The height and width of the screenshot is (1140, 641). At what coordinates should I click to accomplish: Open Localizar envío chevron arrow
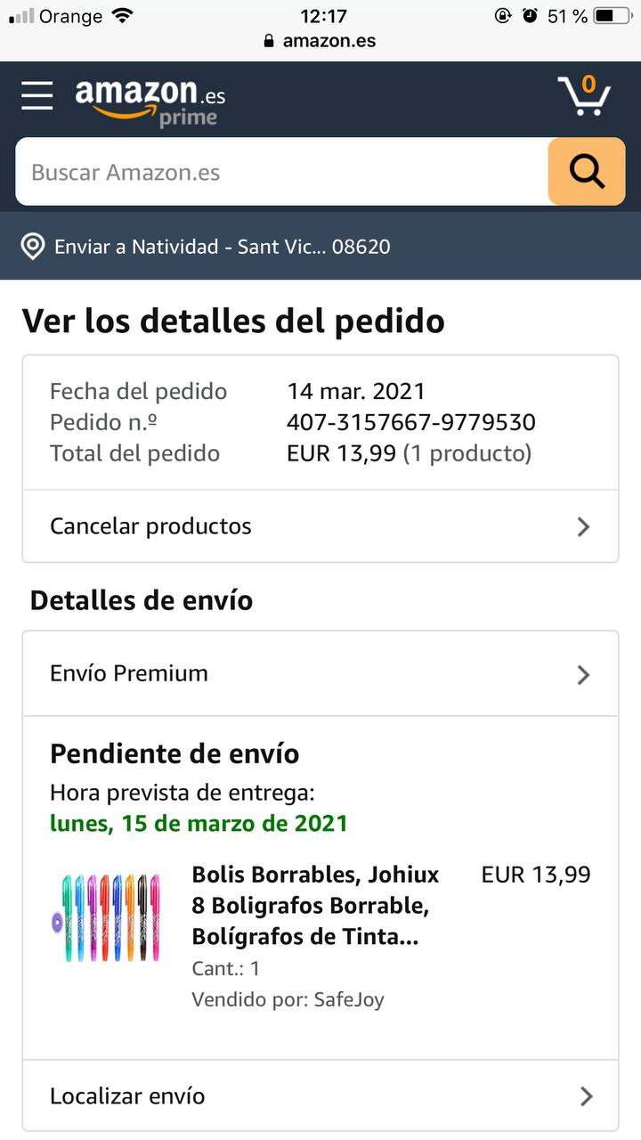coord(586,1096)
